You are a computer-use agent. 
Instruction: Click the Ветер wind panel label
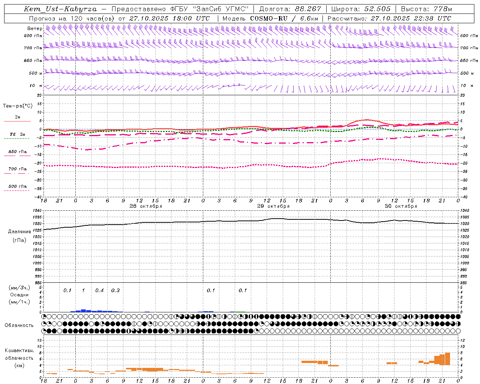[35, 28]
